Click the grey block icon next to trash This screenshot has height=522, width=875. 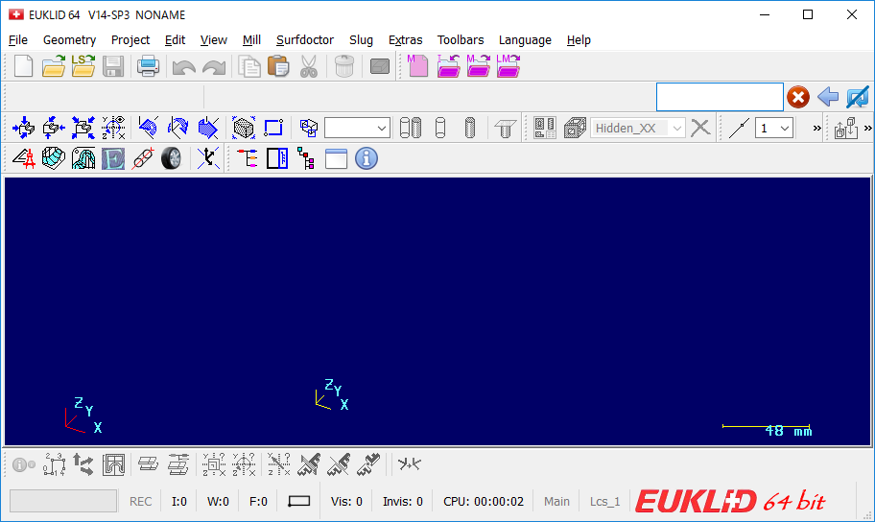click(x=380, y=66)
